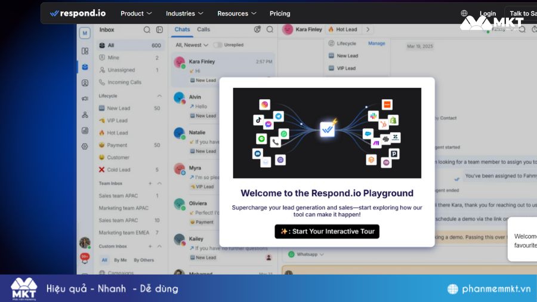537x302 pixels.
Task: Toggle the Unreplied switch
Action: click(217, 45)
